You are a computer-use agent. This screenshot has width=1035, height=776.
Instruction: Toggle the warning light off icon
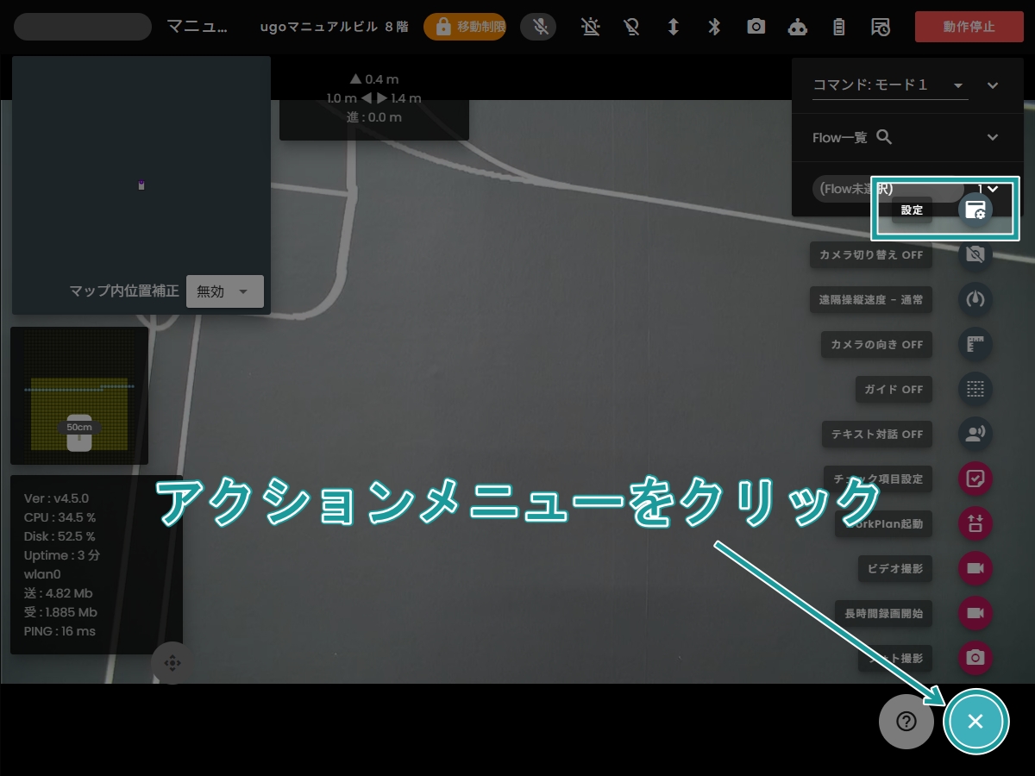(590, 27)
